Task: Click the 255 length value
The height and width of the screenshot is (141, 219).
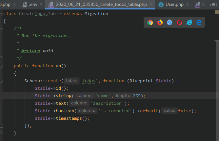Action: pyautogui.click(x=137, y=96)
